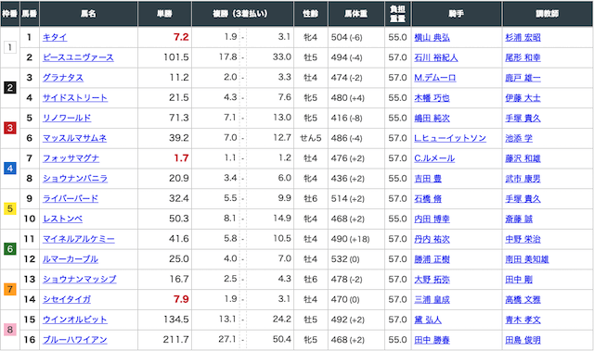Select win odds value 7.2
This screenshot has width=594, height=351.
[x=181, y=37]
